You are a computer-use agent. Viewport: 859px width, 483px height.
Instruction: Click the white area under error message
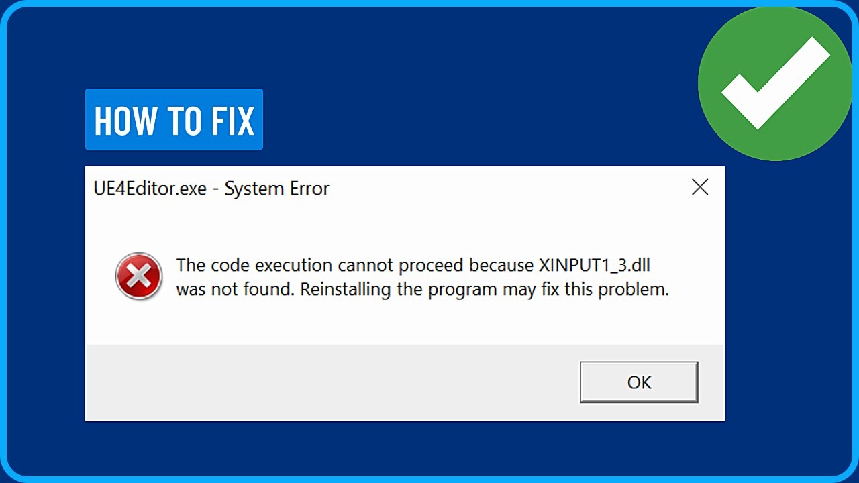click(x=403, y=325)
